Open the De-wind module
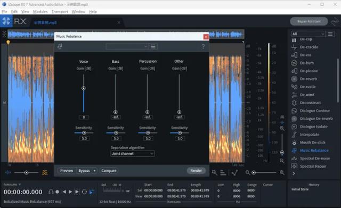341x208 pixels. coord(307,95)
